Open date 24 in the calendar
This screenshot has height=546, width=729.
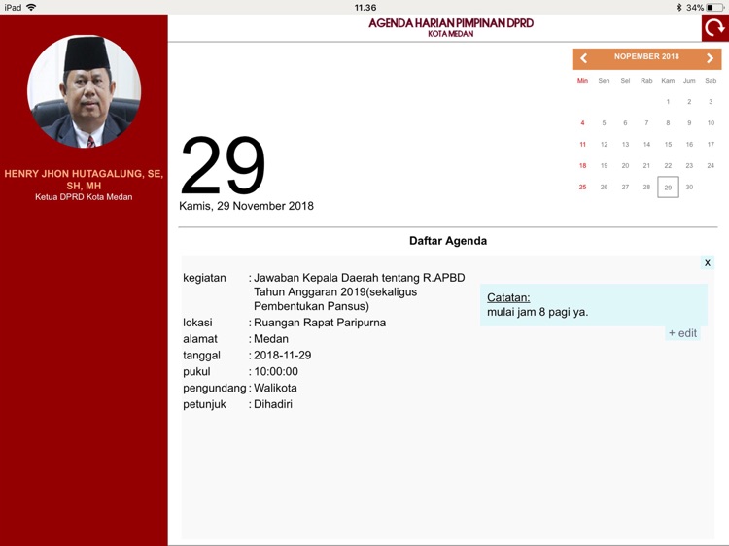(x=711, y=166)
